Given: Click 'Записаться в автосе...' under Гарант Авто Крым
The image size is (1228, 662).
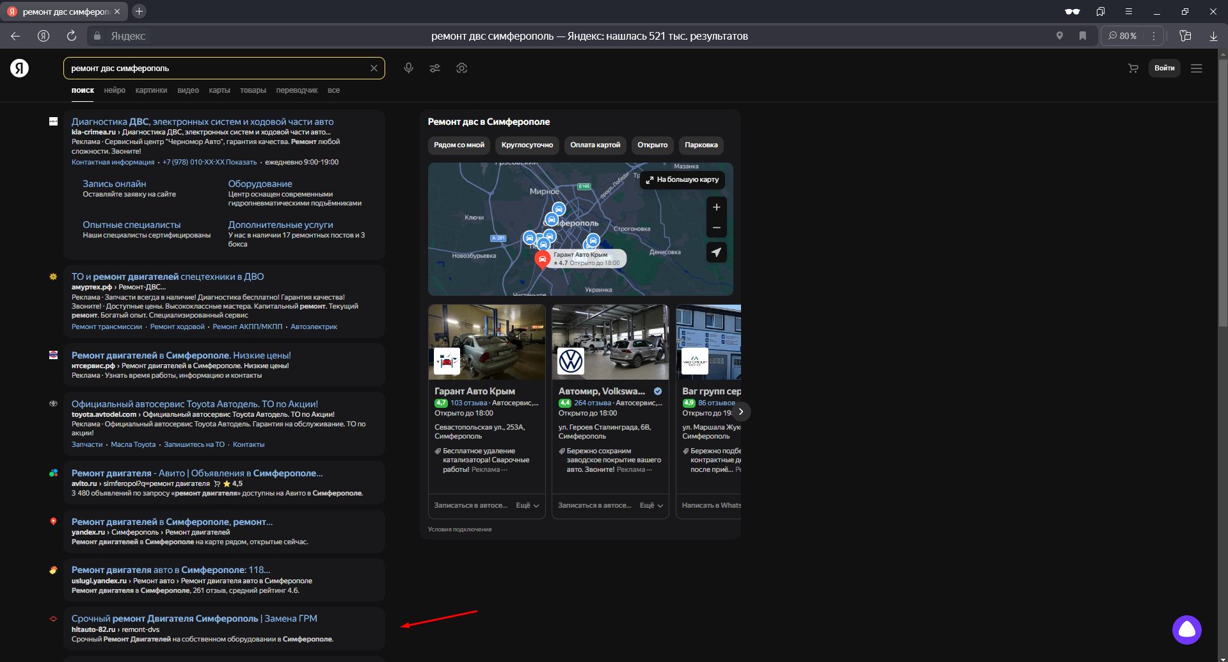Looking at the screenshot, I should [470, 505].
